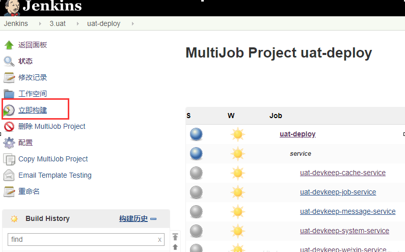Open uat-devkeep-cache-service job link
Viewport: 405px width, 252px height.
click(343, 173)
